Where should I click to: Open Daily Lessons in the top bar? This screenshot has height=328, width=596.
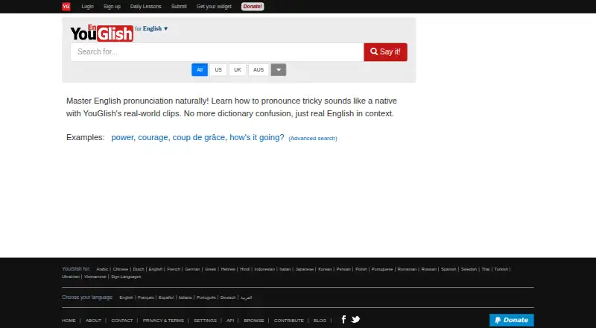click(145, 7)
